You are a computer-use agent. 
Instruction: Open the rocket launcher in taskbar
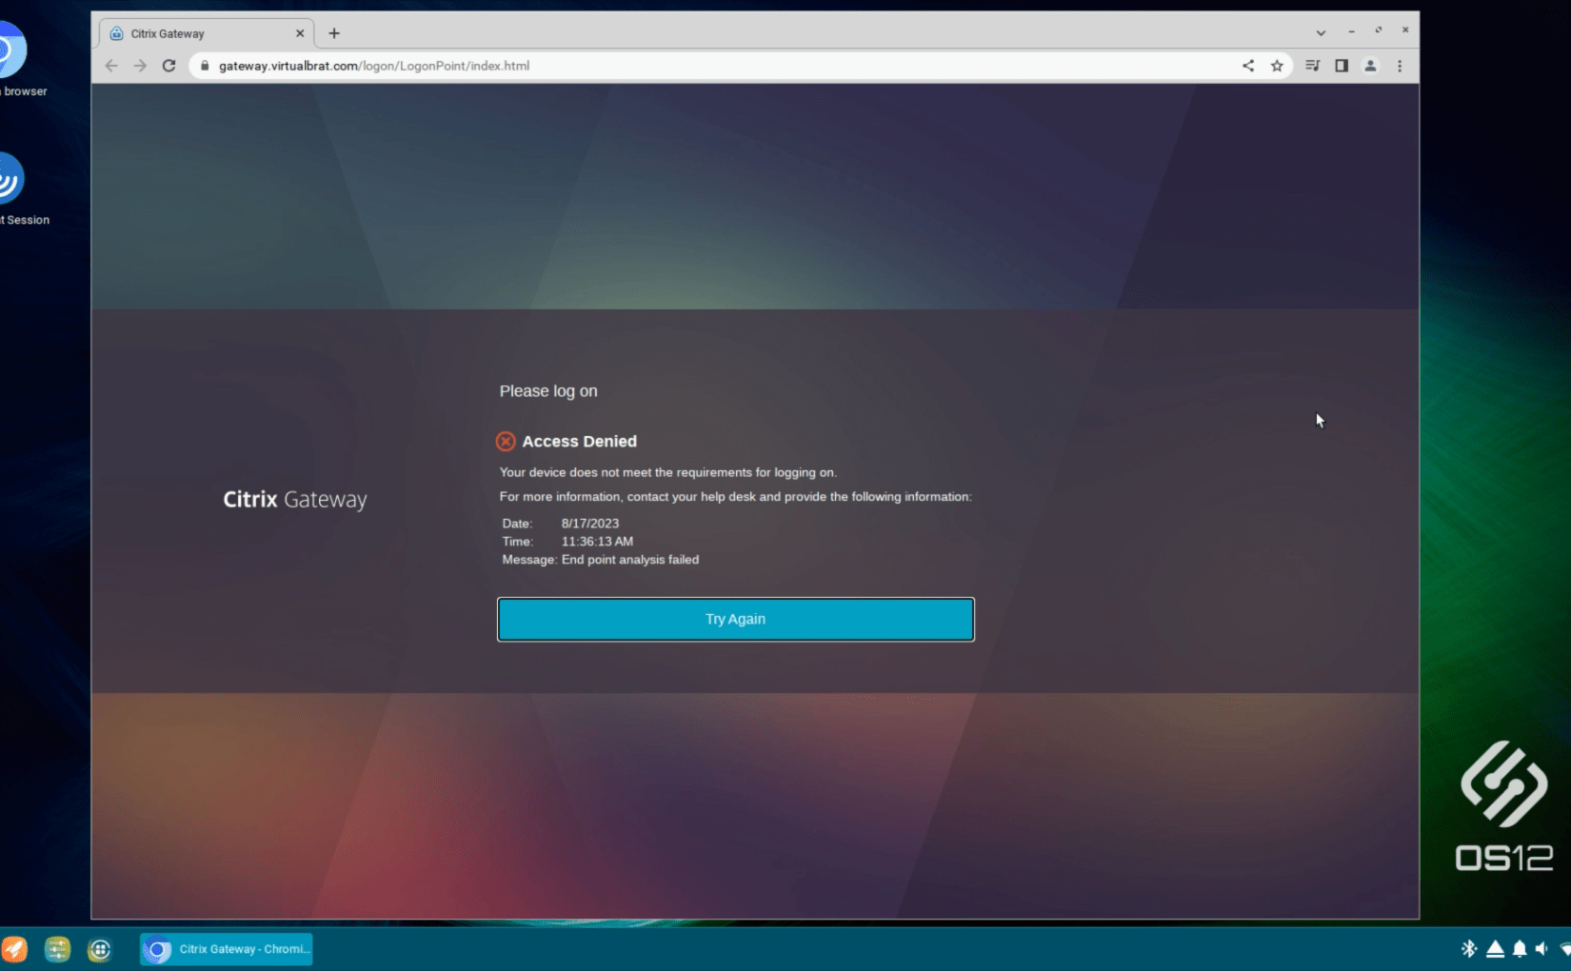14,949
